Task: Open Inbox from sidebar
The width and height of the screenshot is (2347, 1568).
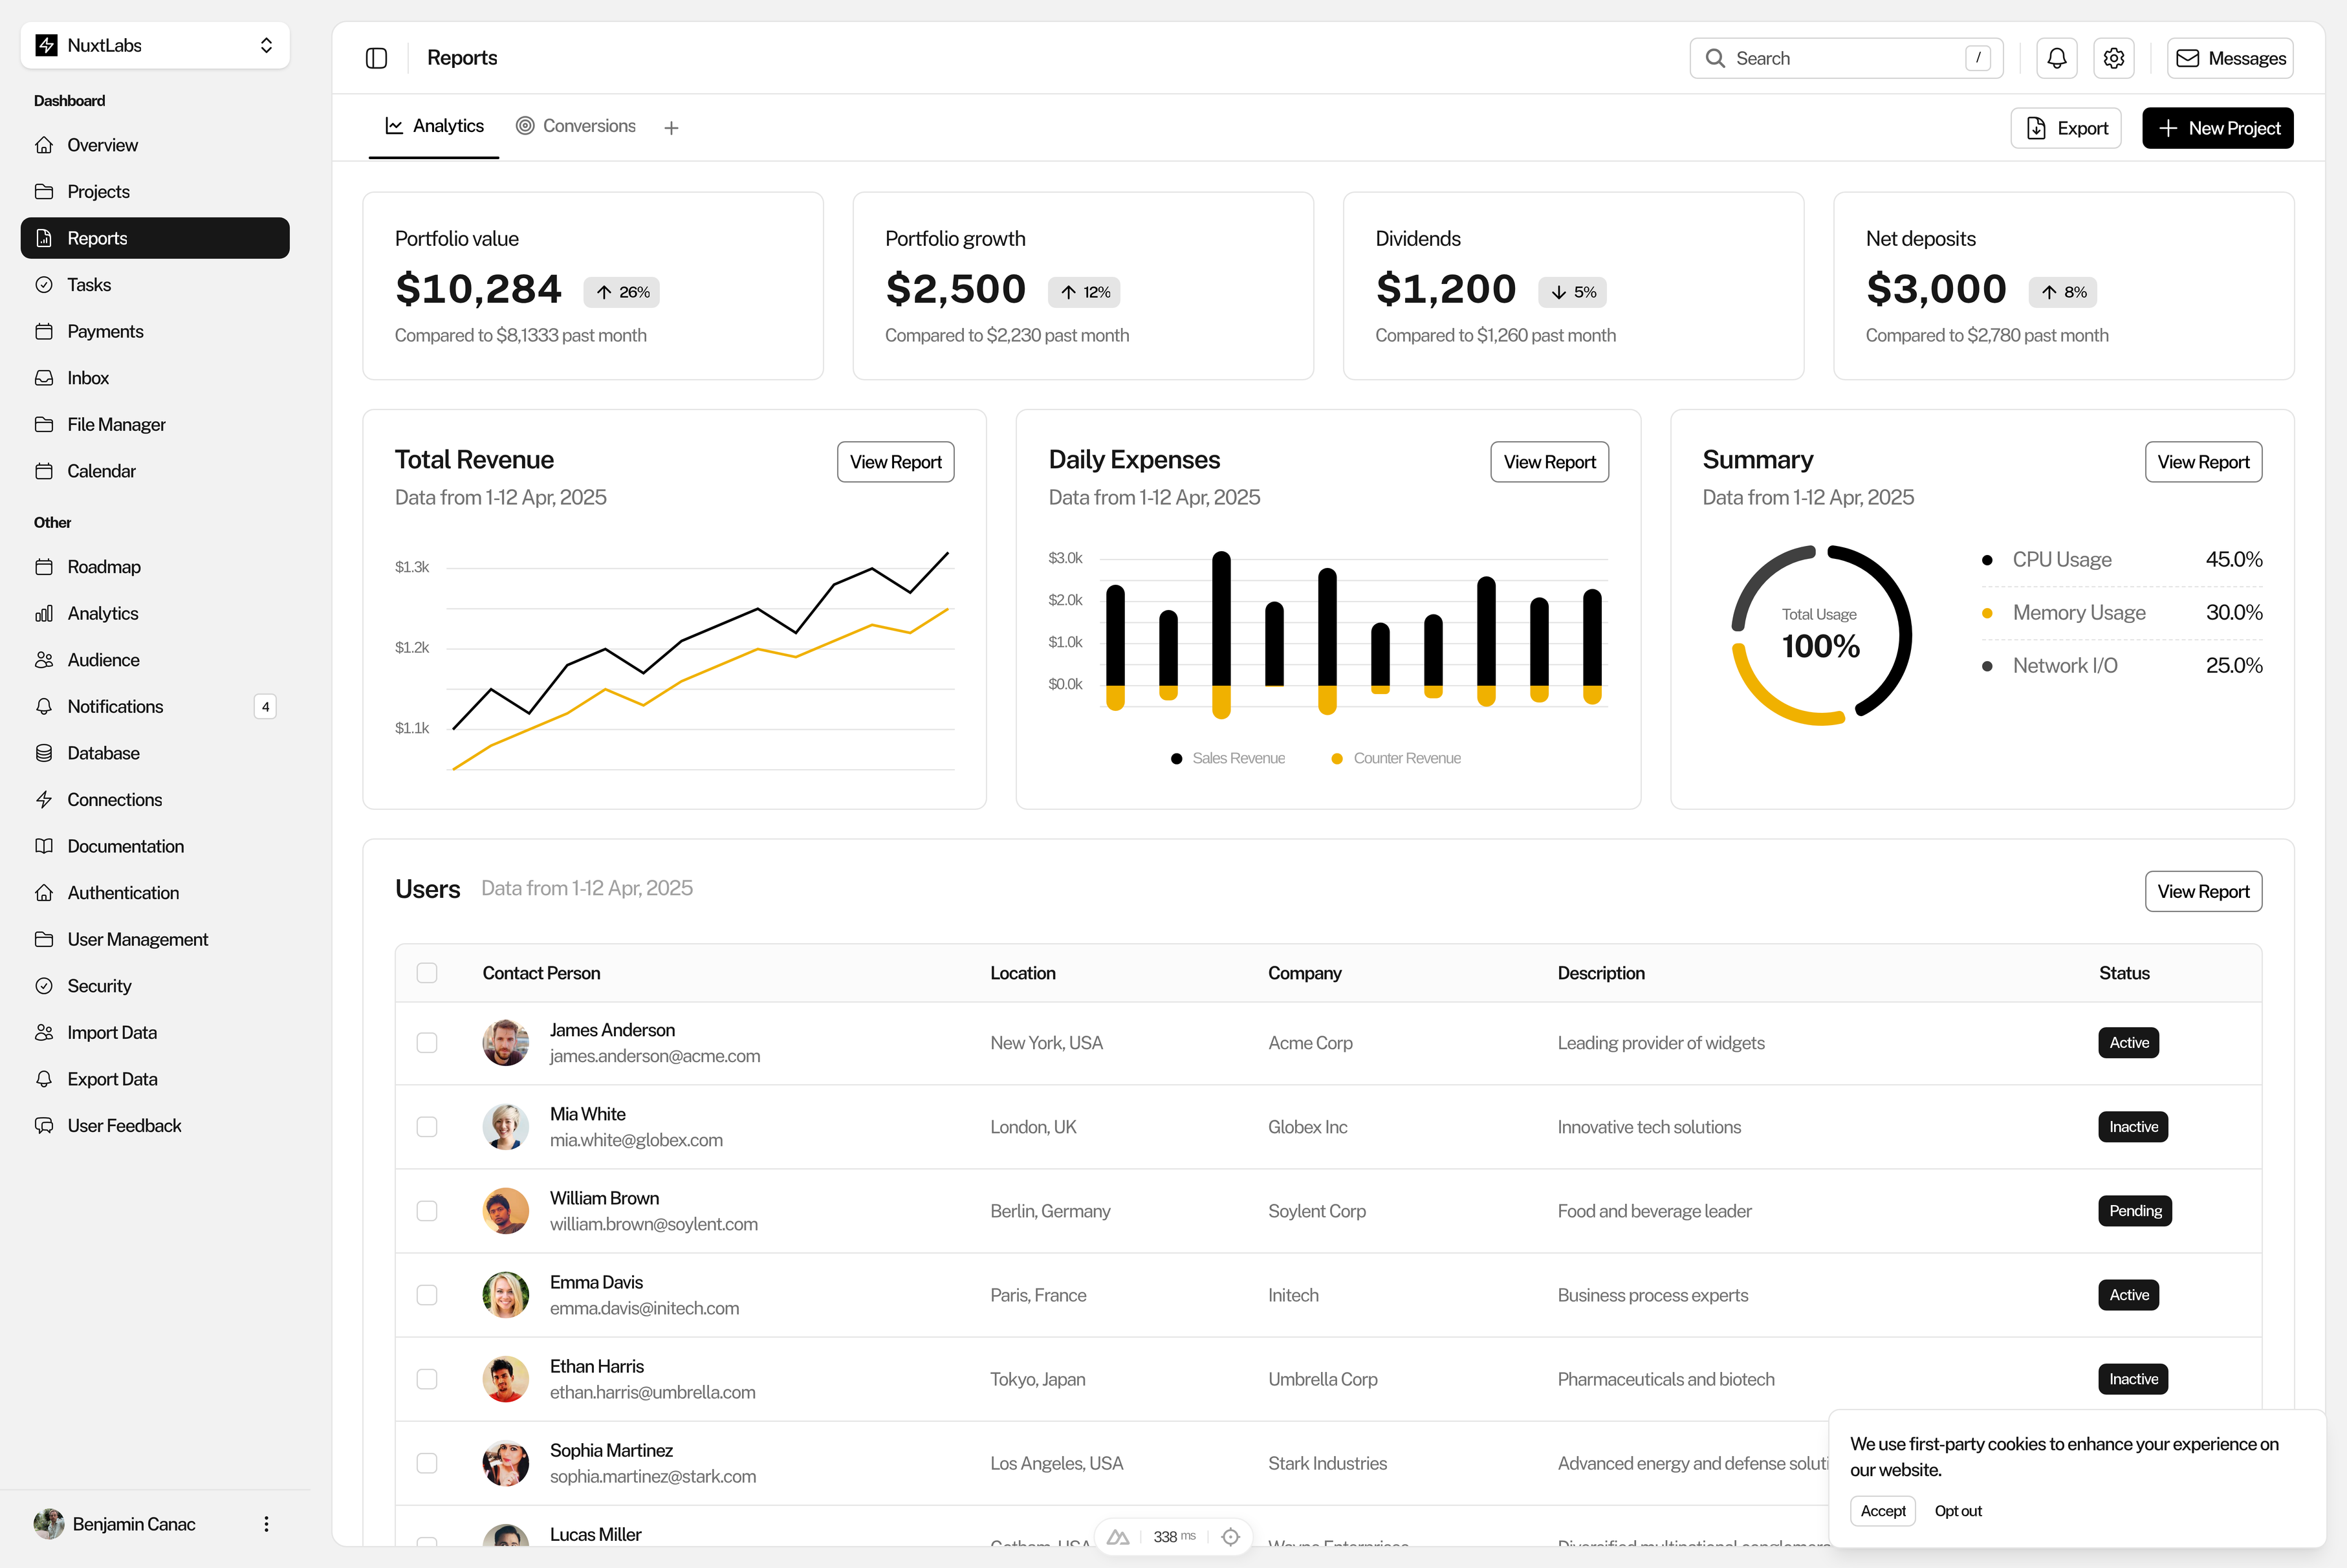Action: pos(88,378)
